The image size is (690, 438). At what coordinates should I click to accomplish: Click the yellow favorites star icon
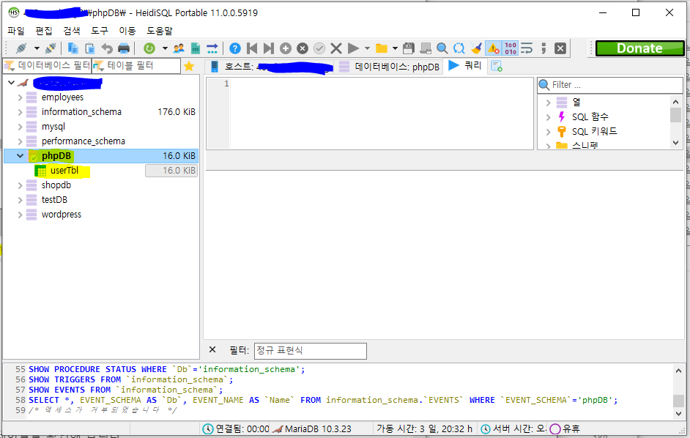(189, 66)
